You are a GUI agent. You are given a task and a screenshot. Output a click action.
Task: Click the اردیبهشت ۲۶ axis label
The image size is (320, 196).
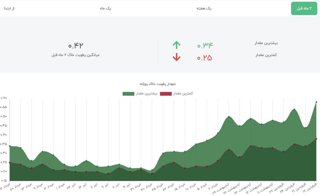(232, 188)
